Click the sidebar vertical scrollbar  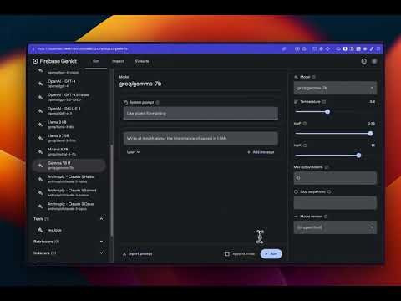[112, 190]
